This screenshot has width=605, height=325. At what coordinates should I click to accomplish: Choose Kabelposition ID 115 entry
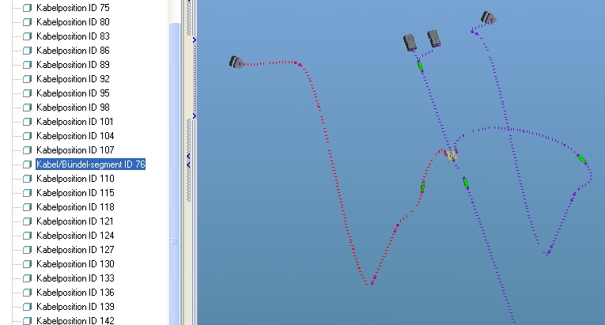tap(75, 193)
